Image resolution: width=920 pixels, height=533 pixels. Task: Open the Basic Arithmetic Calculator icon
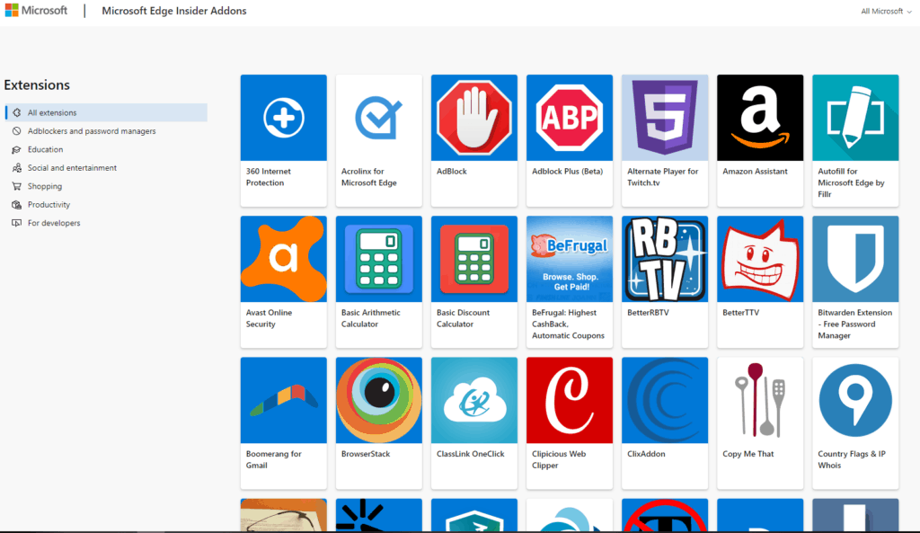click(x=379, y=259)
